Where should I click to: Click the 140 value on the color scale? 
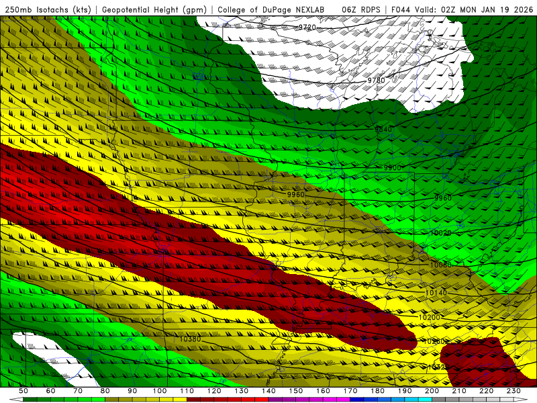(x=268, y=391)
